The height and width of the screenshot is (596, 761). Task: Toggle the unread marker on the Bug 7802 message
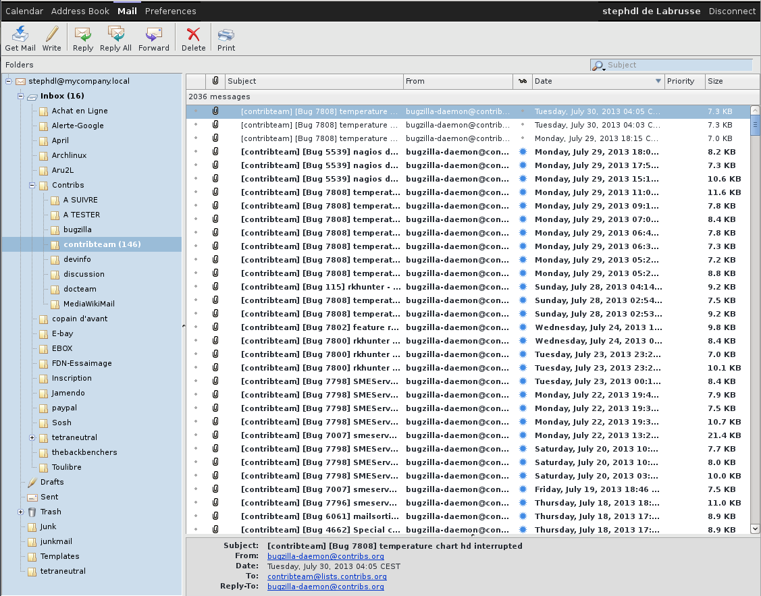tap(523, 327)
